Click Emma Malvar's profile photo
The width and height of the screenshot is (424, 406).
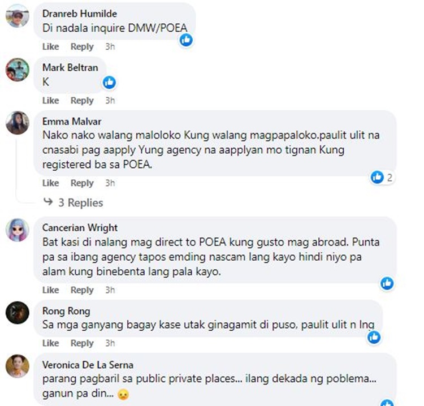coord(18,123)
